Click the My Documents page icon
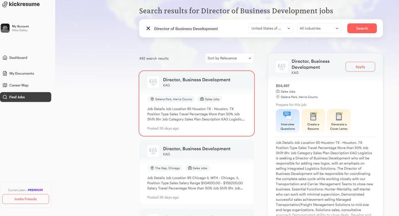The width and height of the screenshot is (399, 216). pos(5,73)
